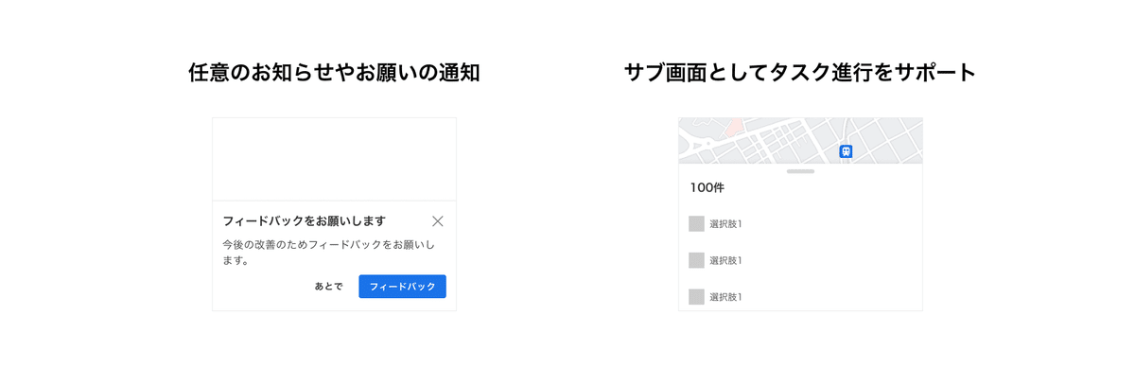This screenshot has width=1135, height=368.
Task: Click the 100件 result count
Action: (x=707, y=188)
